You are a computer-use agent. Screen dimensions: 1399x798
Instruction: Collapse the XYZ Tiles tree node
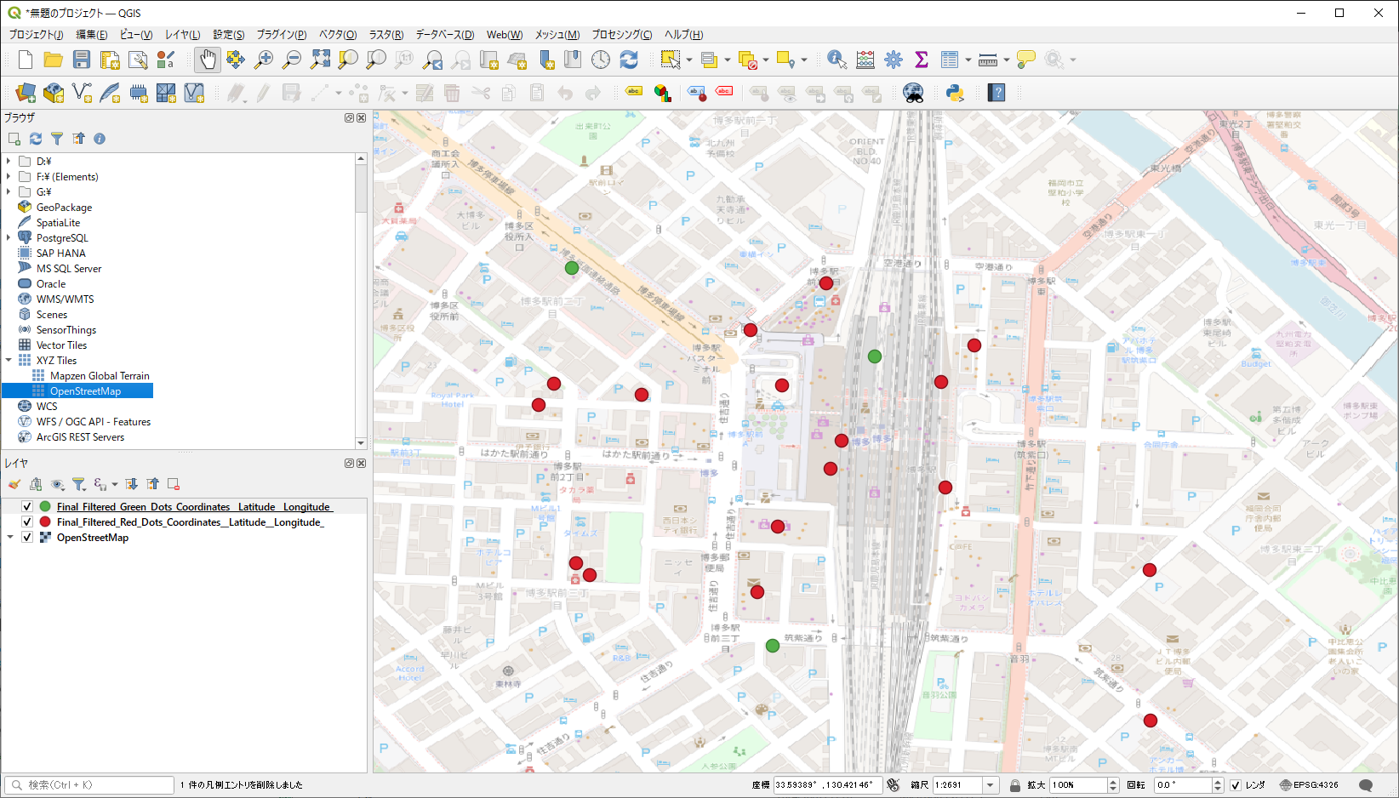pyautogui.click(x=9, y=361)
